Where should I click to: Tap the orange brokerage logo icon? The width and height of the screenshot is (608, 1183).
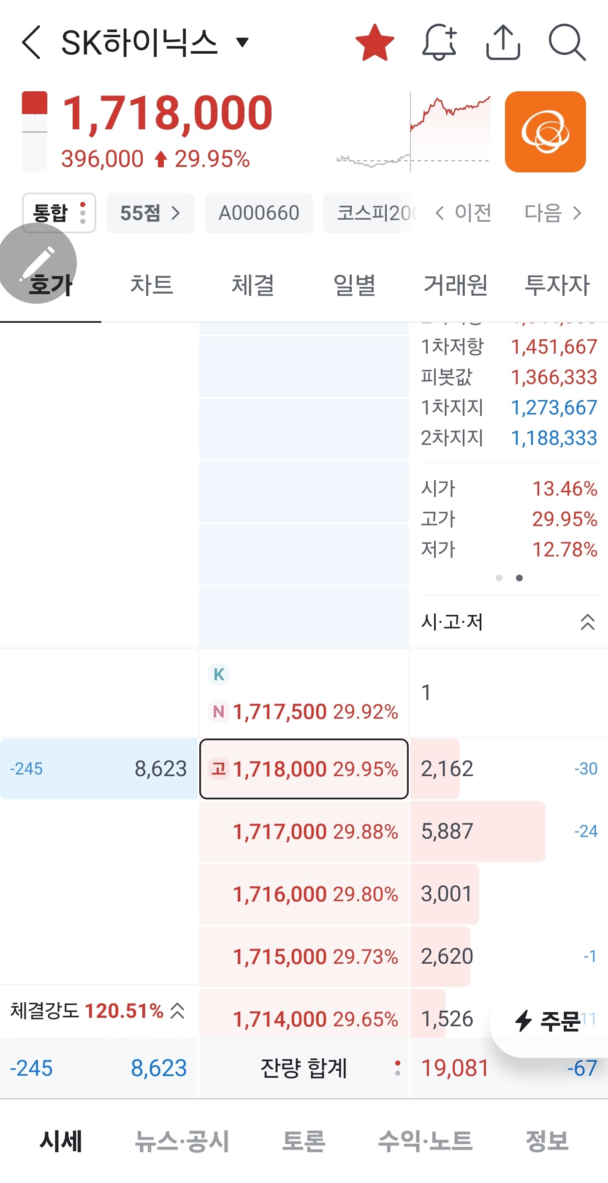point(545,132)
